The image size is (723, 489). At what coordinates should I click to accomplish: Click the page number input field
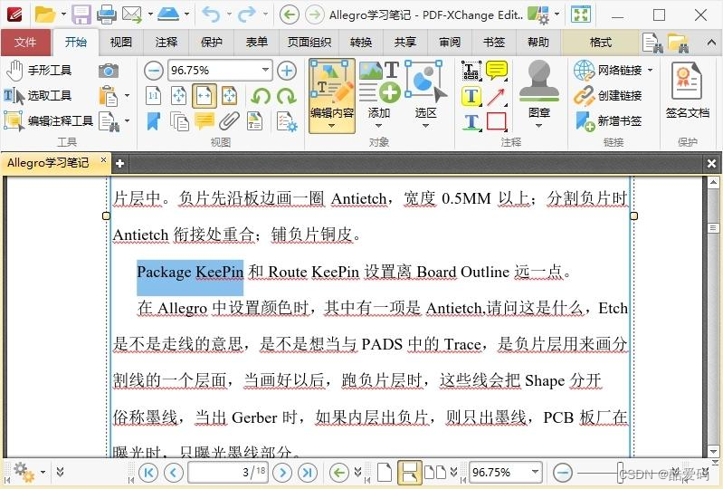pos(228,472)
